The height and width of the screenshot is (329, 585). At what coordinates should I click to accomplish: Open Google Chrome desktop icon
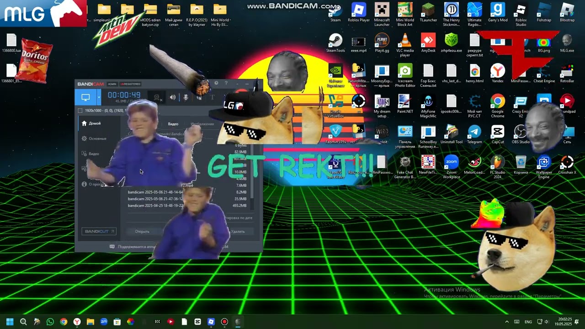(x=498, y=106)
